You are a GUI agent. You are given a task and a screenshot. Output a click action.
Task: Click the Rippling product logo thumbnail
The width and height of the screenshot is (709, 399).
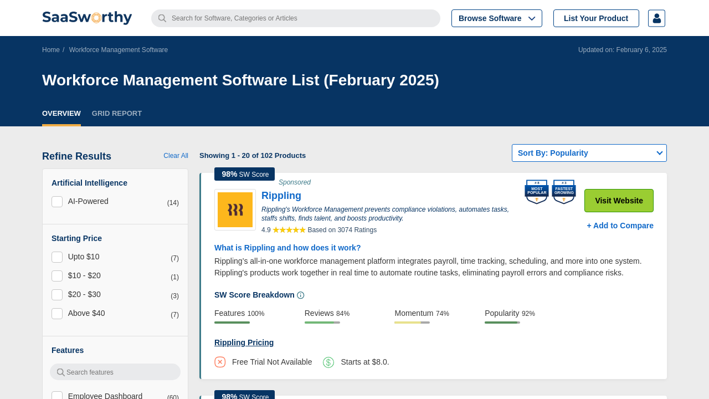(235, 209)
